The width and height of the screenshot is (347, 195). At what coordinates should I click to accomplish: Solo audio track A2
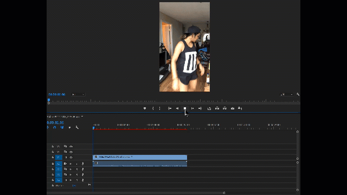click(x=77, y=170)
